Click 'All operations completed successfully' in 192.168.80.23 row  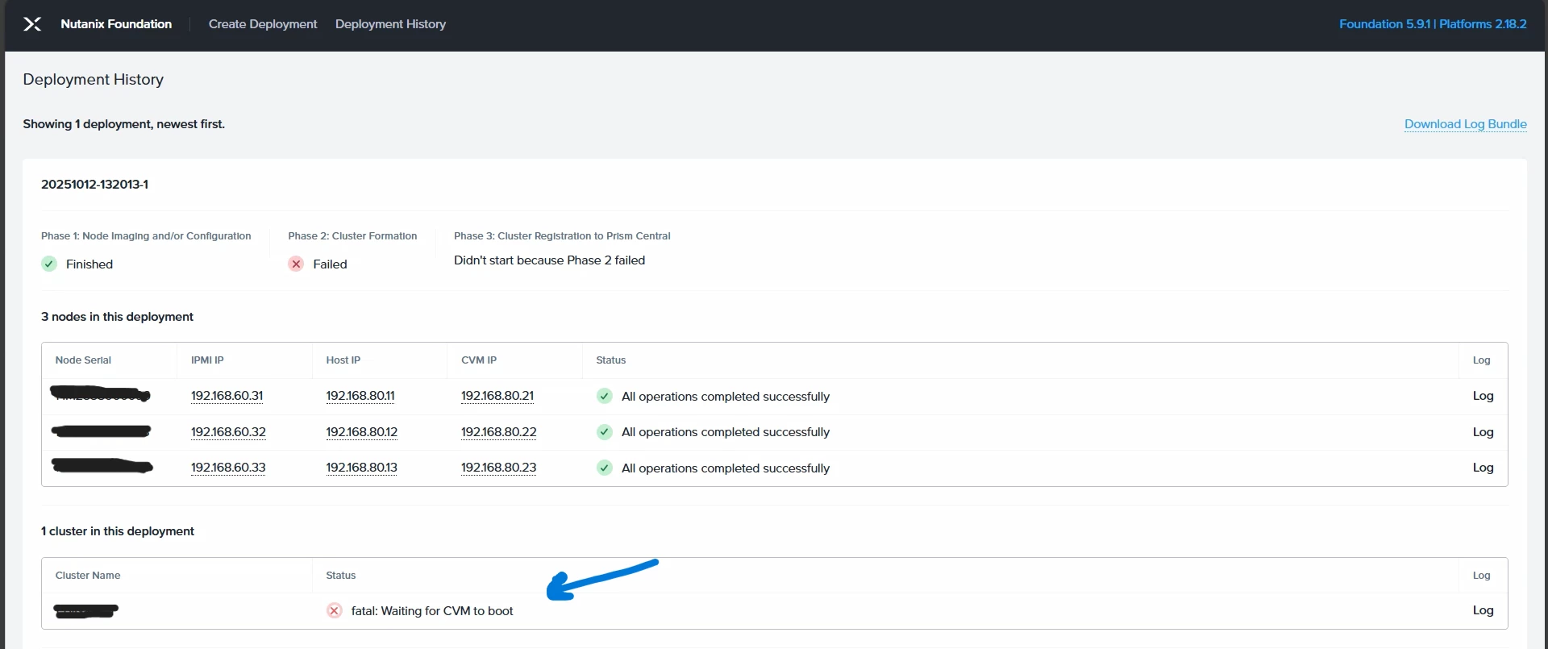point(725,468)
